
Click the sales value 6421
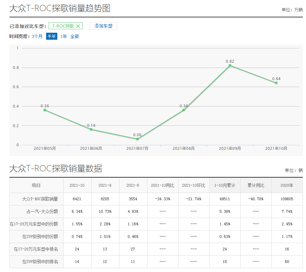click(x=77, y=199)
